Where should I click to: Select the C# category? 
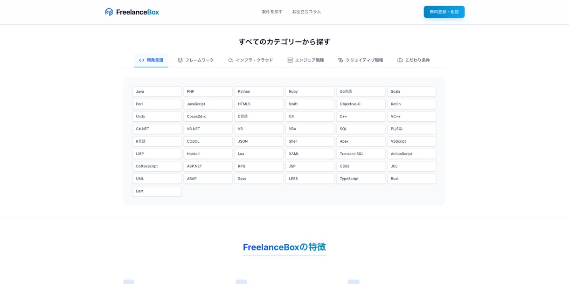(310, 117)
